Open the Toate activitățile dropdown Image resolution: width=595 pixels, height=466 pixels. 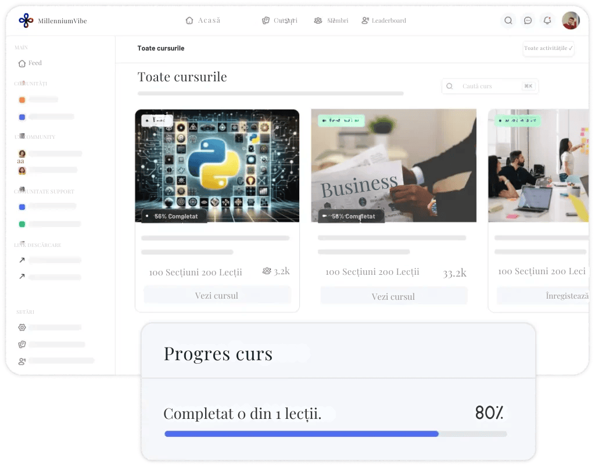pos(549,49)
